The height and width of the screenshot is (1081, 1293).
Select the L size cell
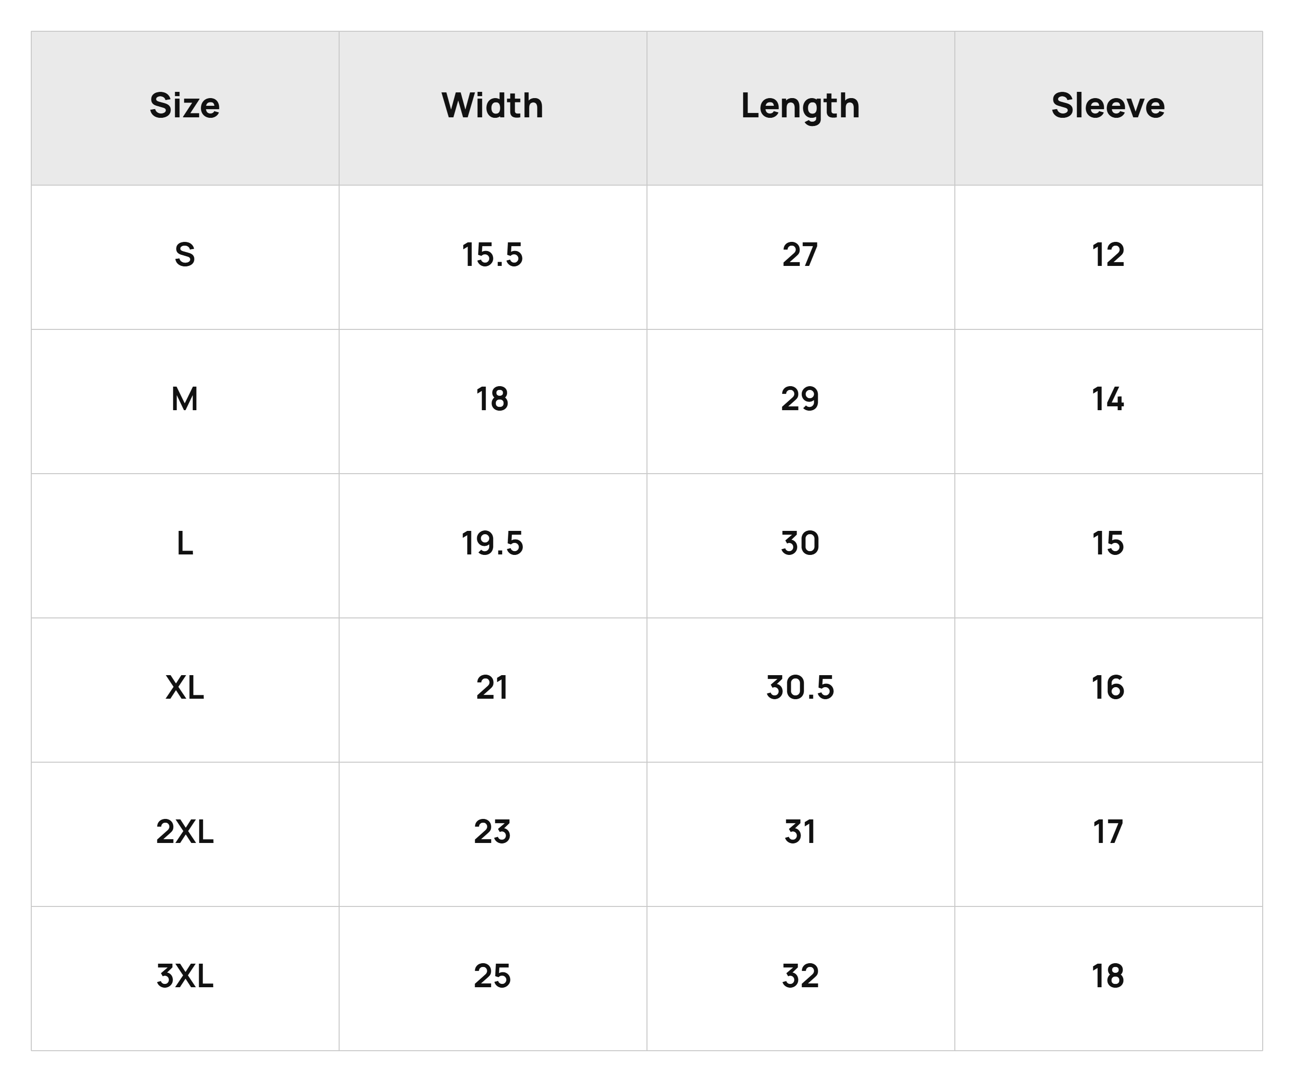click(185, 545)
